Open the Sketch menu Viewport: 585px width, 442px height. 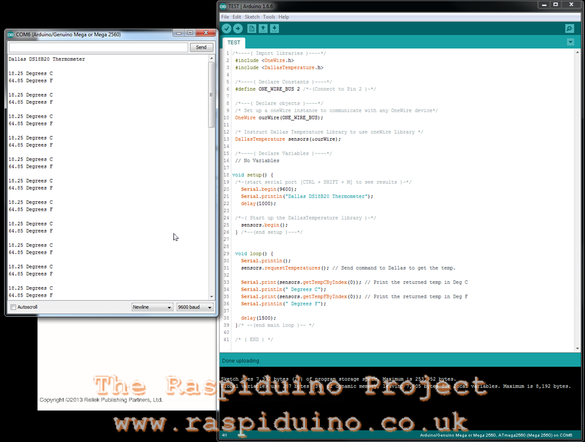coord(252,17)
